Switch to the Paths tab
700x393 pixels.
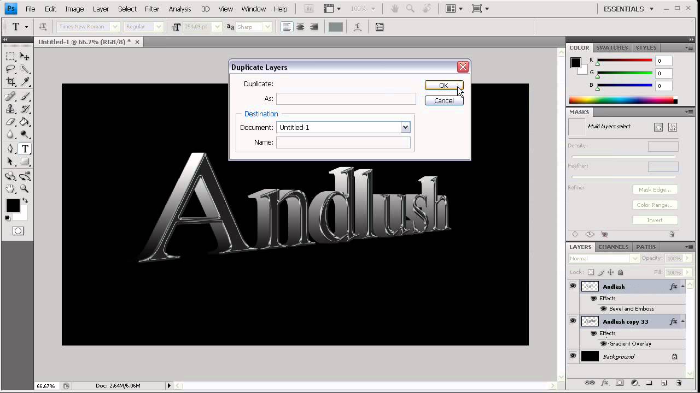[x=646, y=247]
